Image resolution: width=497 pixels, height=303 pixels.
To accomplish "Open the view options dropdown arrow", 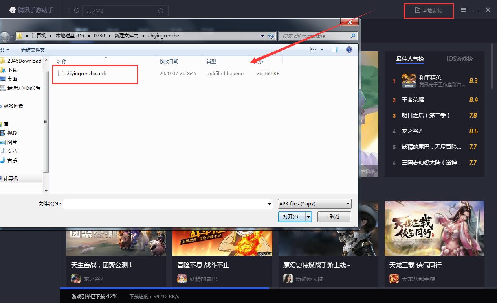I will click(322, 50).
